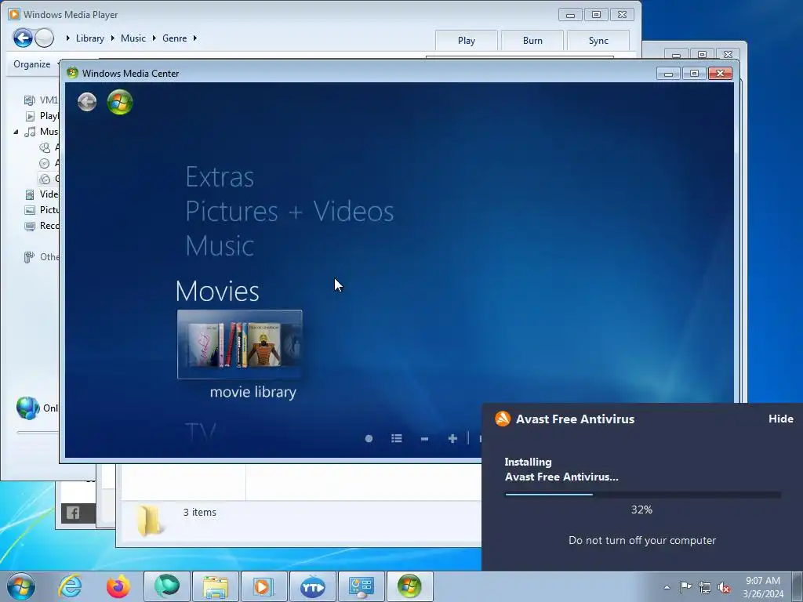Image resolution: width=803 pixels, height=602 pixels.
Task: Click the folder icon beside 3 items
Action: tap(149, 520)
